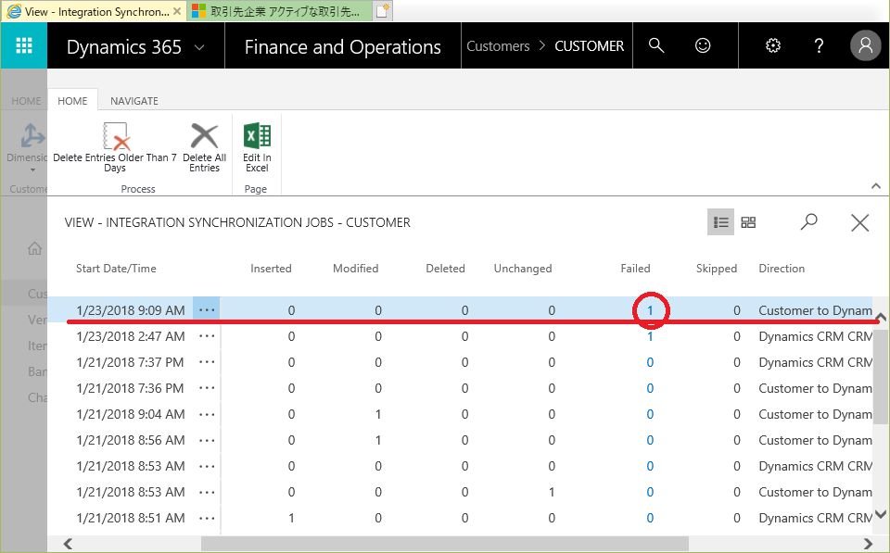Open failed count for 1/21/2018 8:53 AM Dynamics CRM

(650, 466)
